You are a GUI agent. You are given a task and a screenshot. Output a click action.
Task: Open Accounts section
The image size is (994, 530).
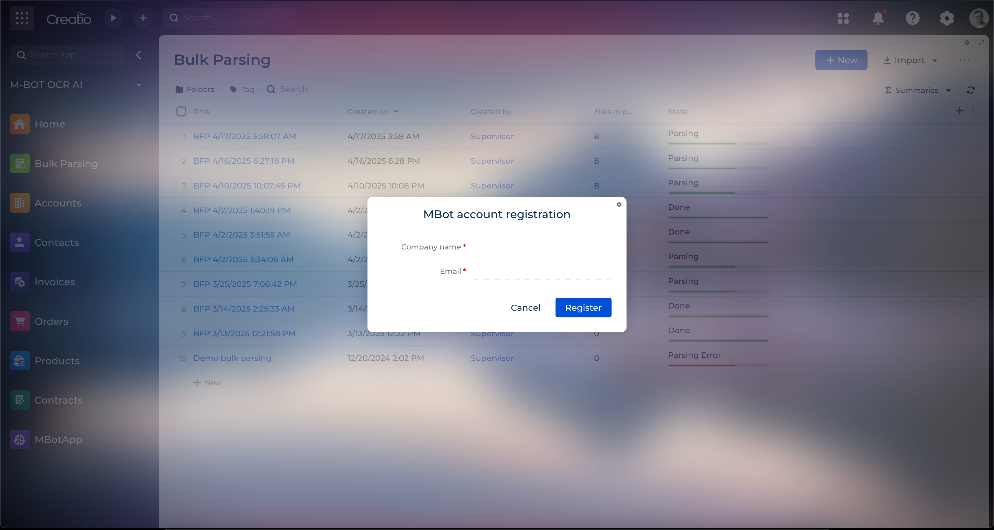tap(46, 203)
